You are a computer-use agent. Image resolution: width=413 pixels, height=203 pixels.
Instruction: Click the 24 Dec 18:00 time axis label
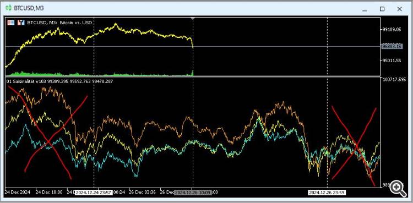coord(49,192)
